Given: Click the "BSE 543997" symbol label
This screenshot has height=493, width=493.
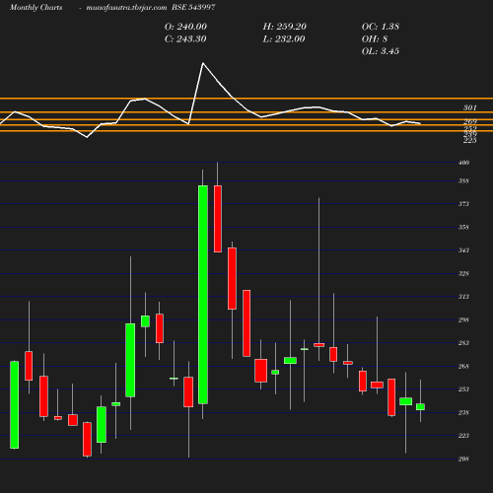Looking at the screenshot, I should 193,7.
